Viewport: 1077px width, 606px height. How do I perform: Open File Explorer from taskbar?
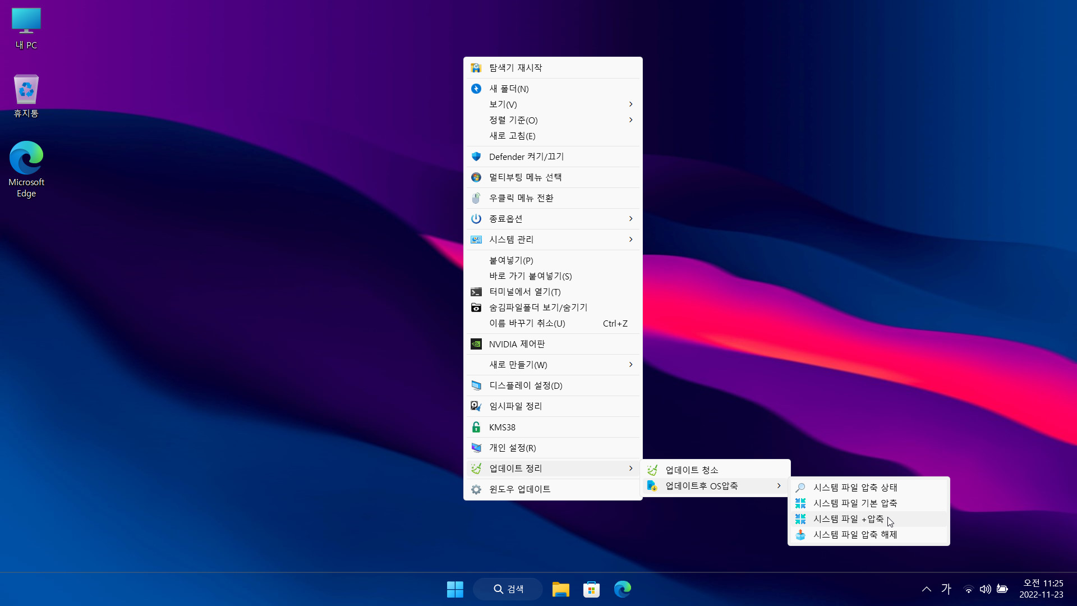561,589
